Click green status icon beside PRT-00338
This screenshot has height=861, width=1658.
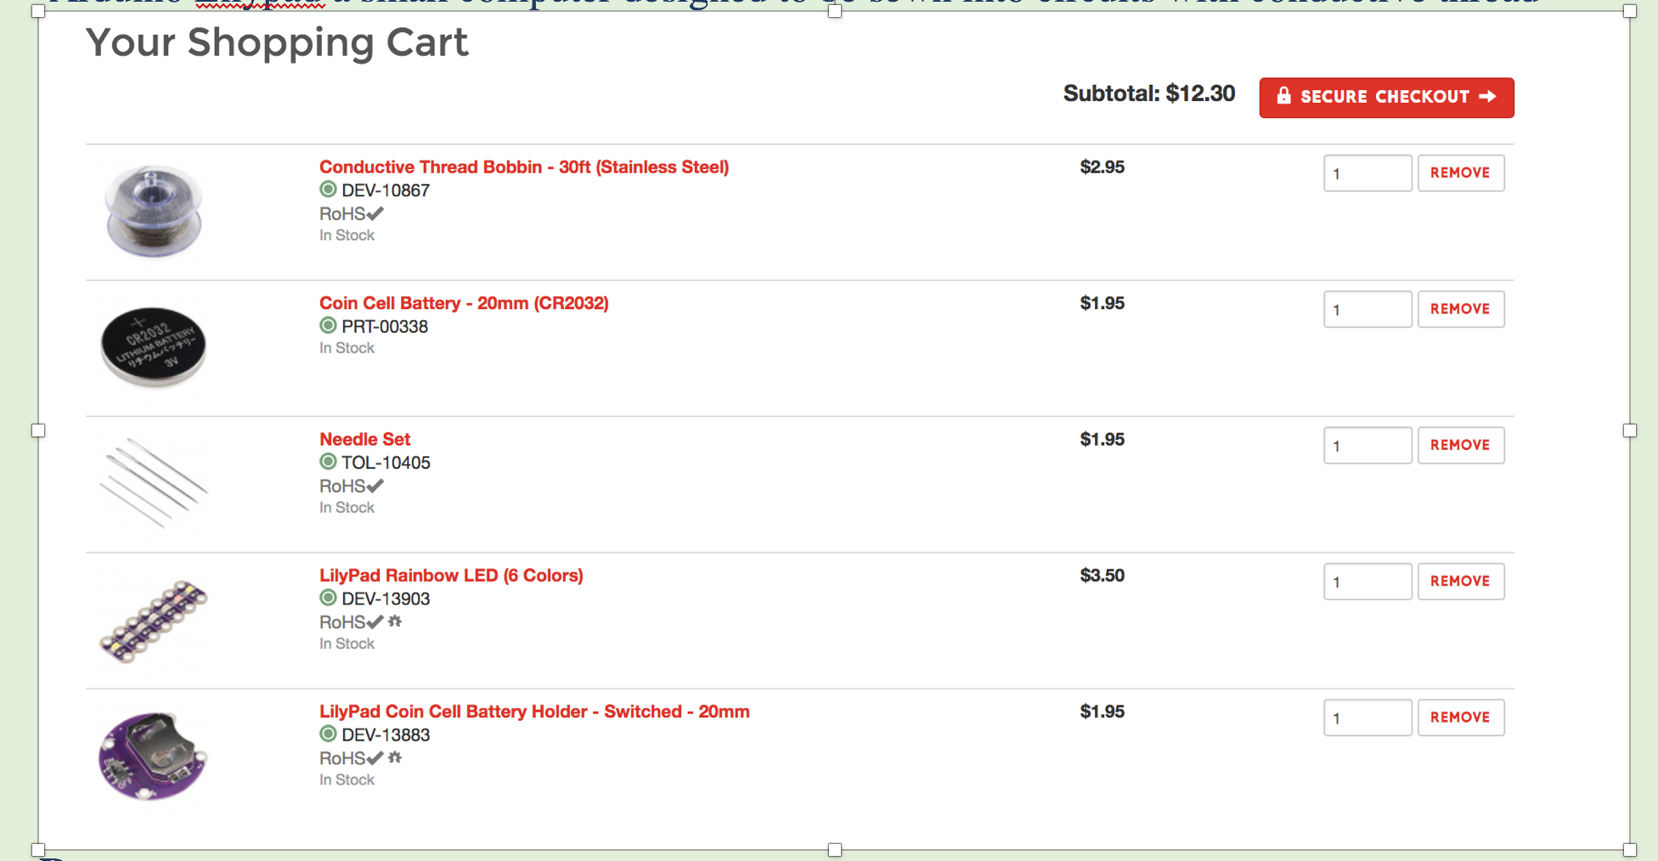click(328, 325)
